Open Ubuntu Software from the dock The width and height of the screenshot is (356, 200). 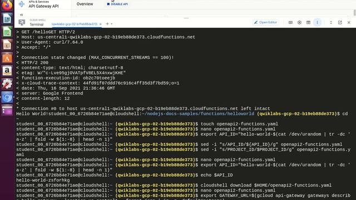coord(7,58)
